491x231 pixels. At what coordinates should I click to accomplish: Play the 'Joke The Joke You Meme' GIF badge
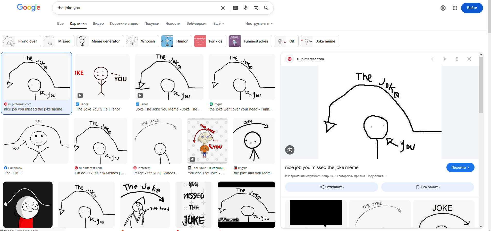[140, 96]
